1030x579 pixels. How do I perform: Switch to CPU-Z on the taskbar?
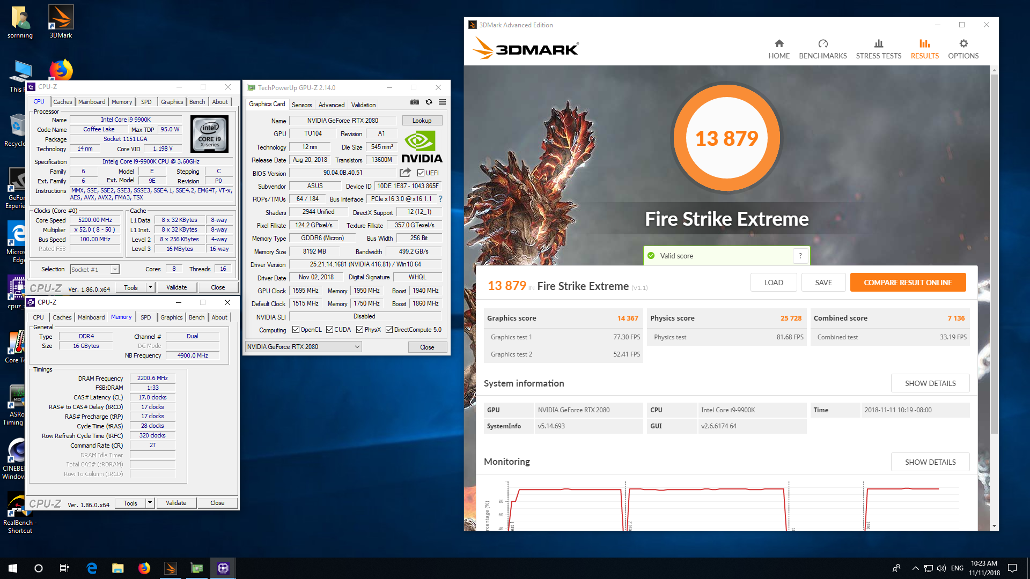point(223,568)
